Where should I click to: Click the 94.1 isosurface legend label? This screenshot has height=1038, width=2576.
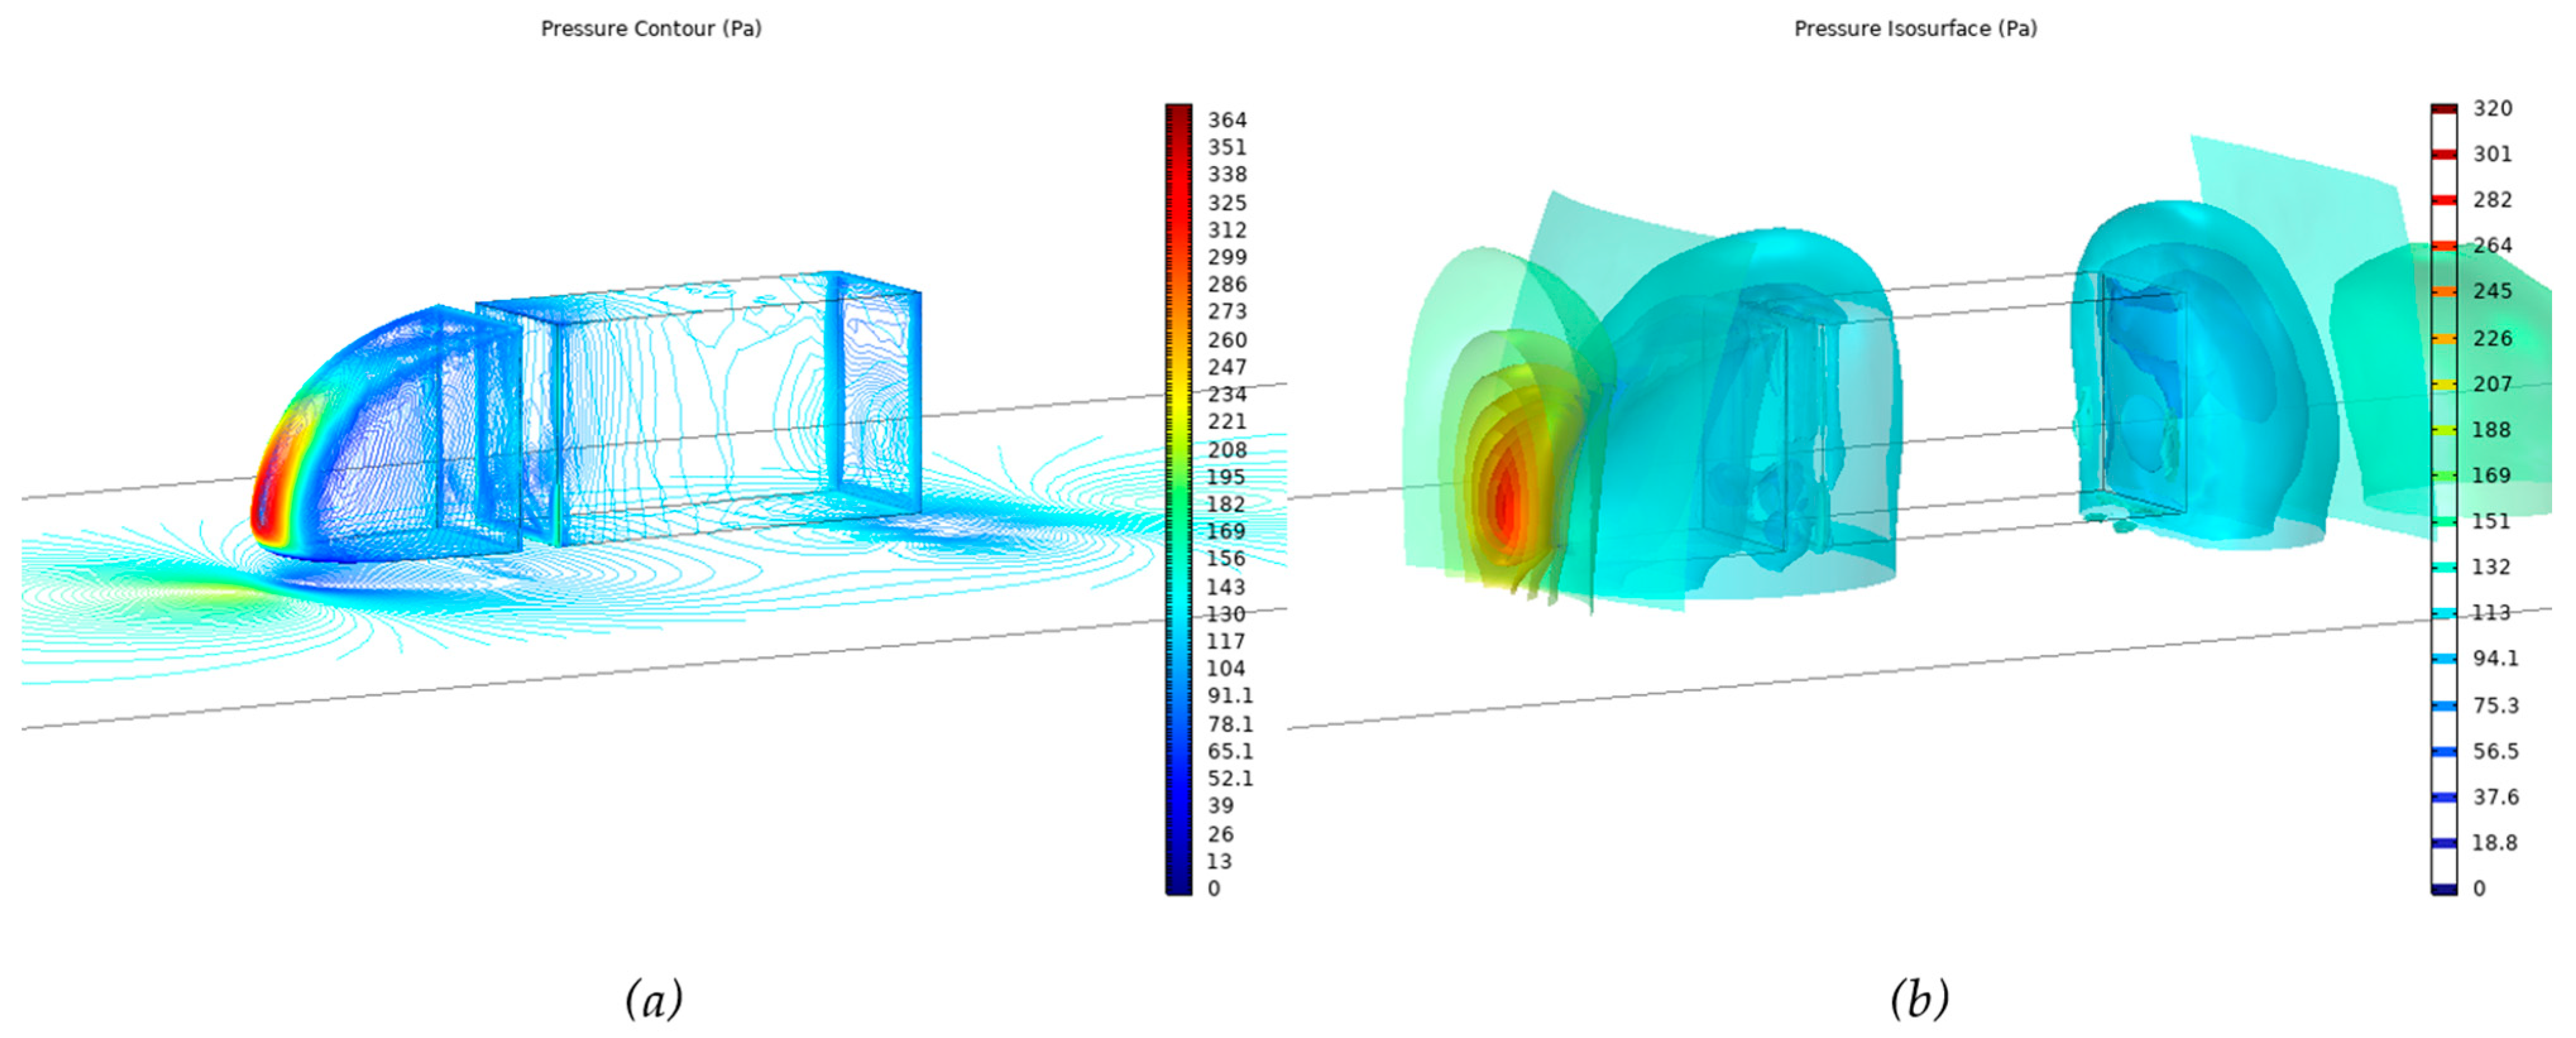coord(2495,659)
